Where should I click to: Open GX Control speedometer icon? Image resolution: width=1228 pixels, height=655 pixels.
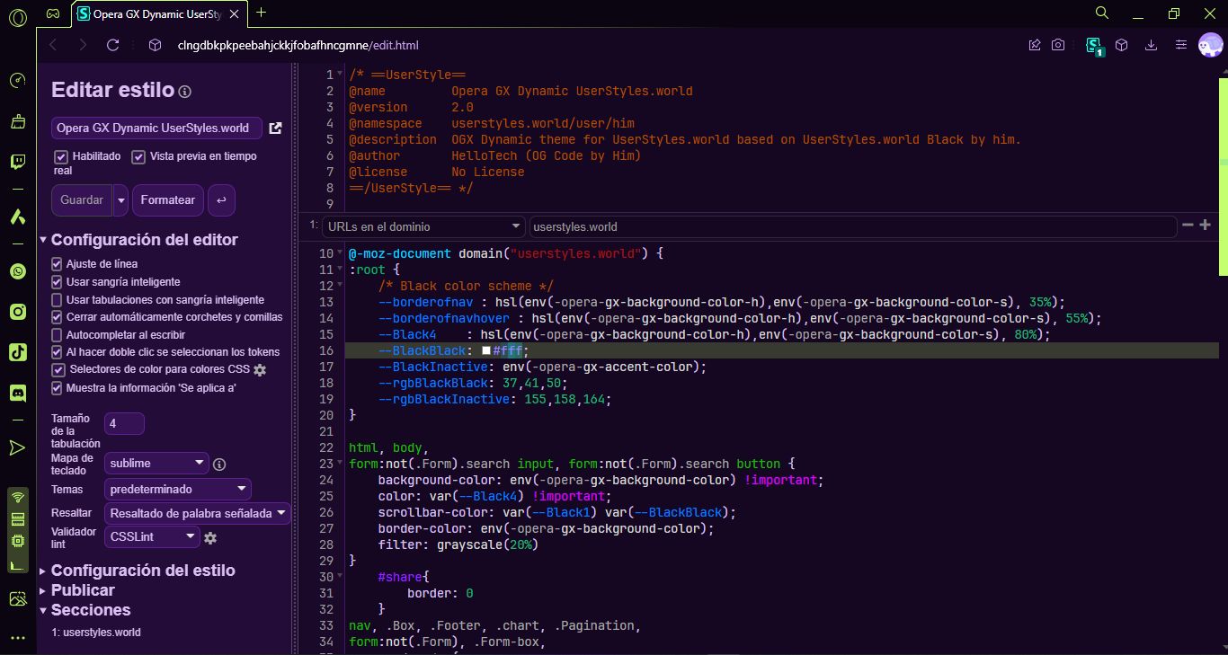point(18,81)
